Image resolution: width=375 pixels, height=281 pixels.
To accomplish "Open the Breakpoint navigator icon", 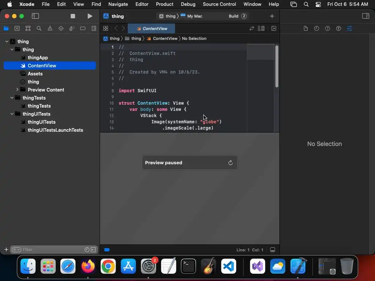I will pyautogui.click(x=83, y=29).
